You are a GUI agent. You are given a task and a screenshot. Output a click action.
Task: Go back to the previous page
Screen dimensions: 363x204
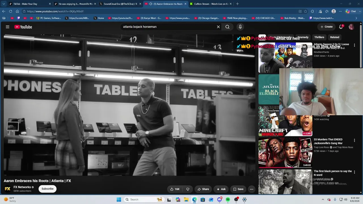coord(4,11)
